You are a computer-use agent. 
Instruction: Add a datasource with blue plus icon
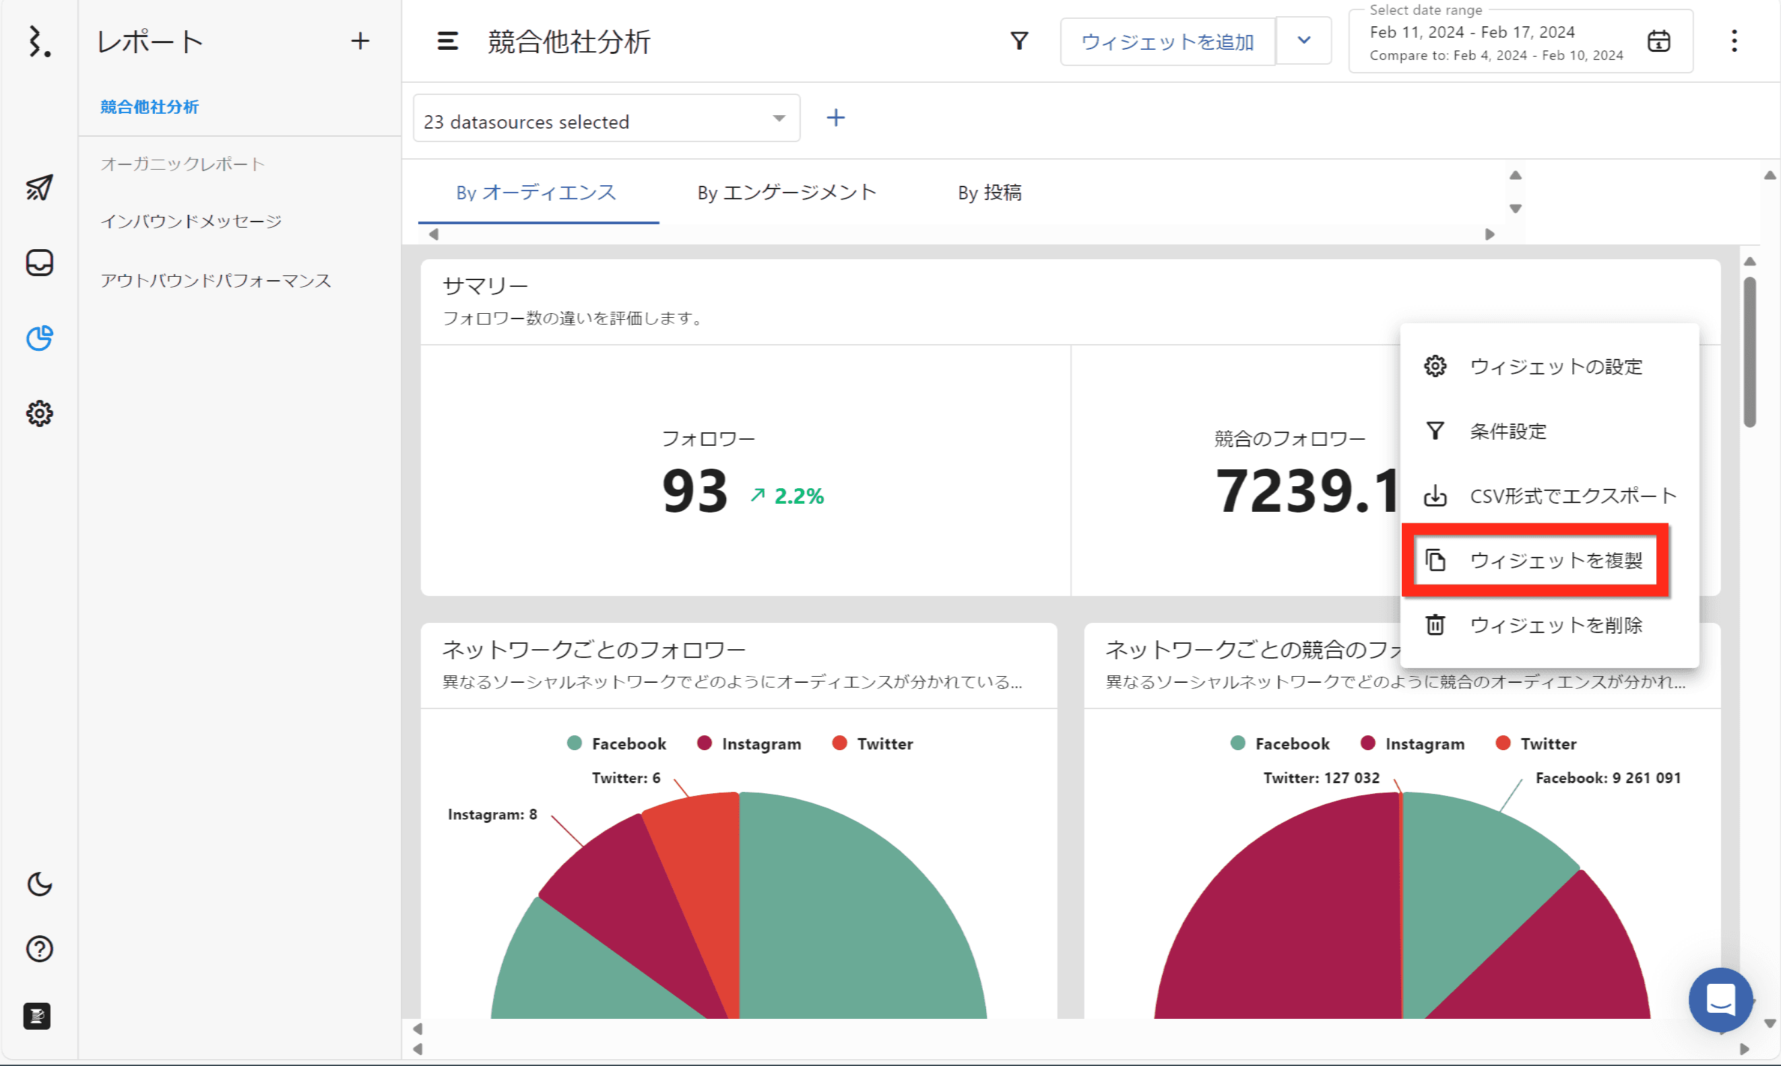(x=835, y=118)
